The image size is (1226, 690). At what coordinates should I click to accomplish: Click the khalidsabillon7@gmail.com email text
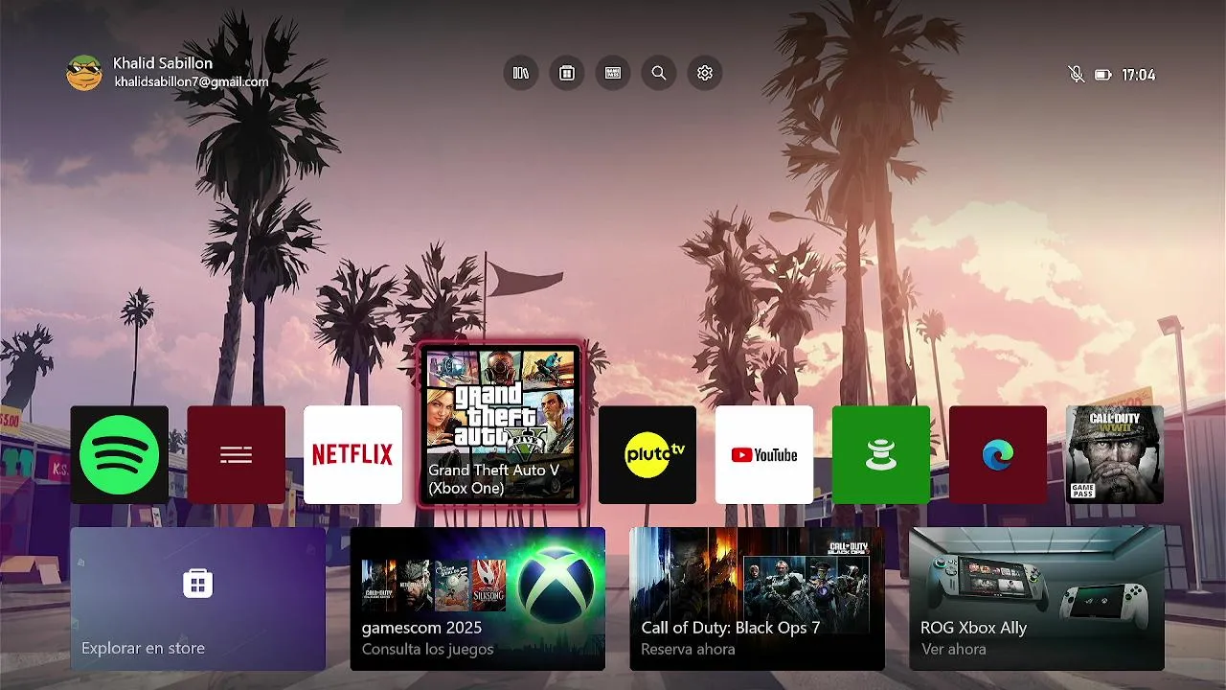point(192,82)
